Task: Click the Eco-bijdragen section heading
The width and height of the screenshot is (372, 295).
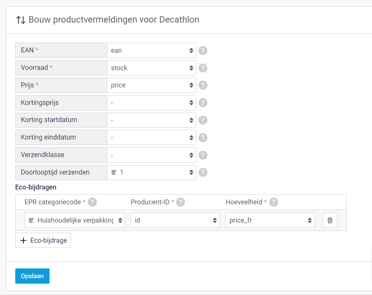Action: coord(36,187)
